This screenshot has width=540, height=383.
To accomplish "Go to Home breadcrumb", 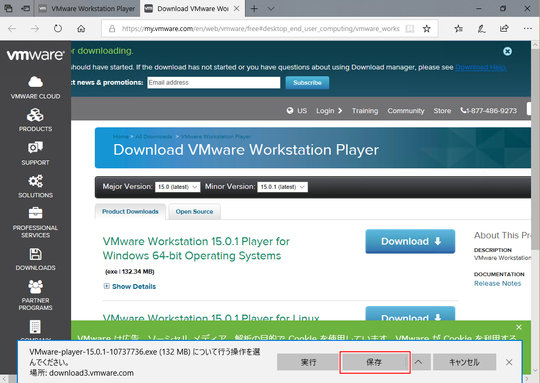I will point(121,136).
